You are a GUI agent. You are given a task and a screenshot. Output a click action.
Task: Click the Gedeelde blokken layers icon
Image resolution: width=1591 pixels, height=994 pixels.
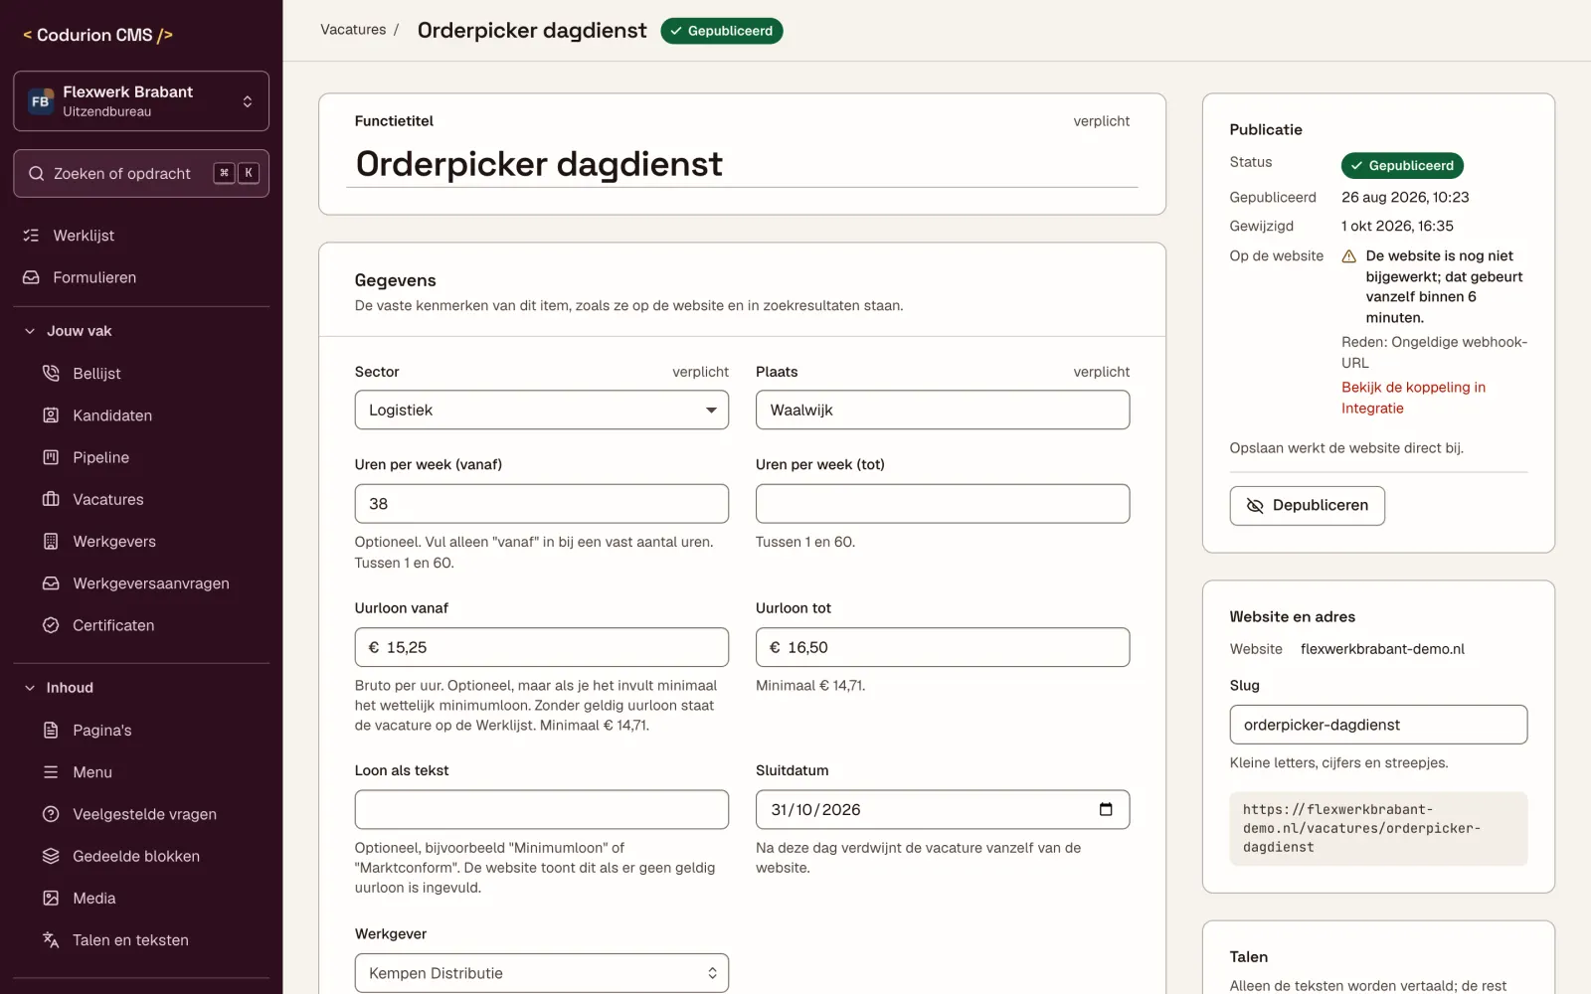pyautogui.click(x=51, y=856)
